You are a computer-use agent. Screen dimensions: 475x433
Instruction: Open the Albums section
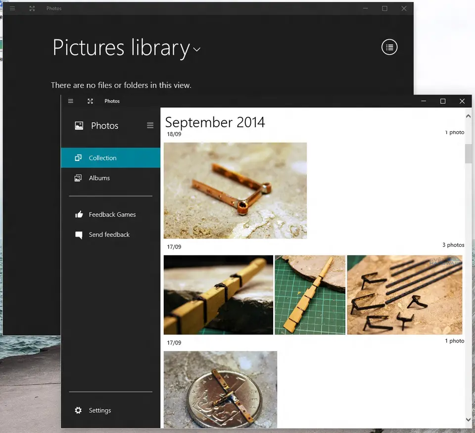click(99, 178)
